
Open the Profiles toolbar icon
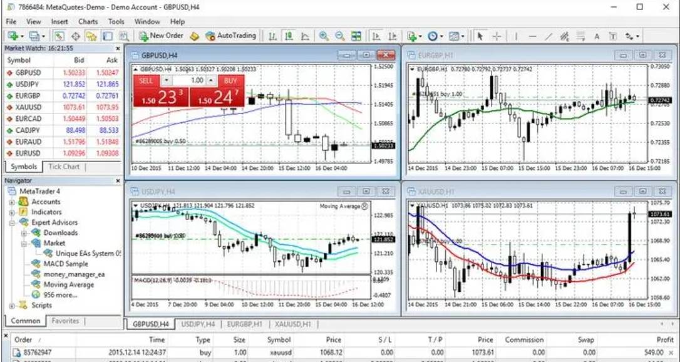coord(34,36)
